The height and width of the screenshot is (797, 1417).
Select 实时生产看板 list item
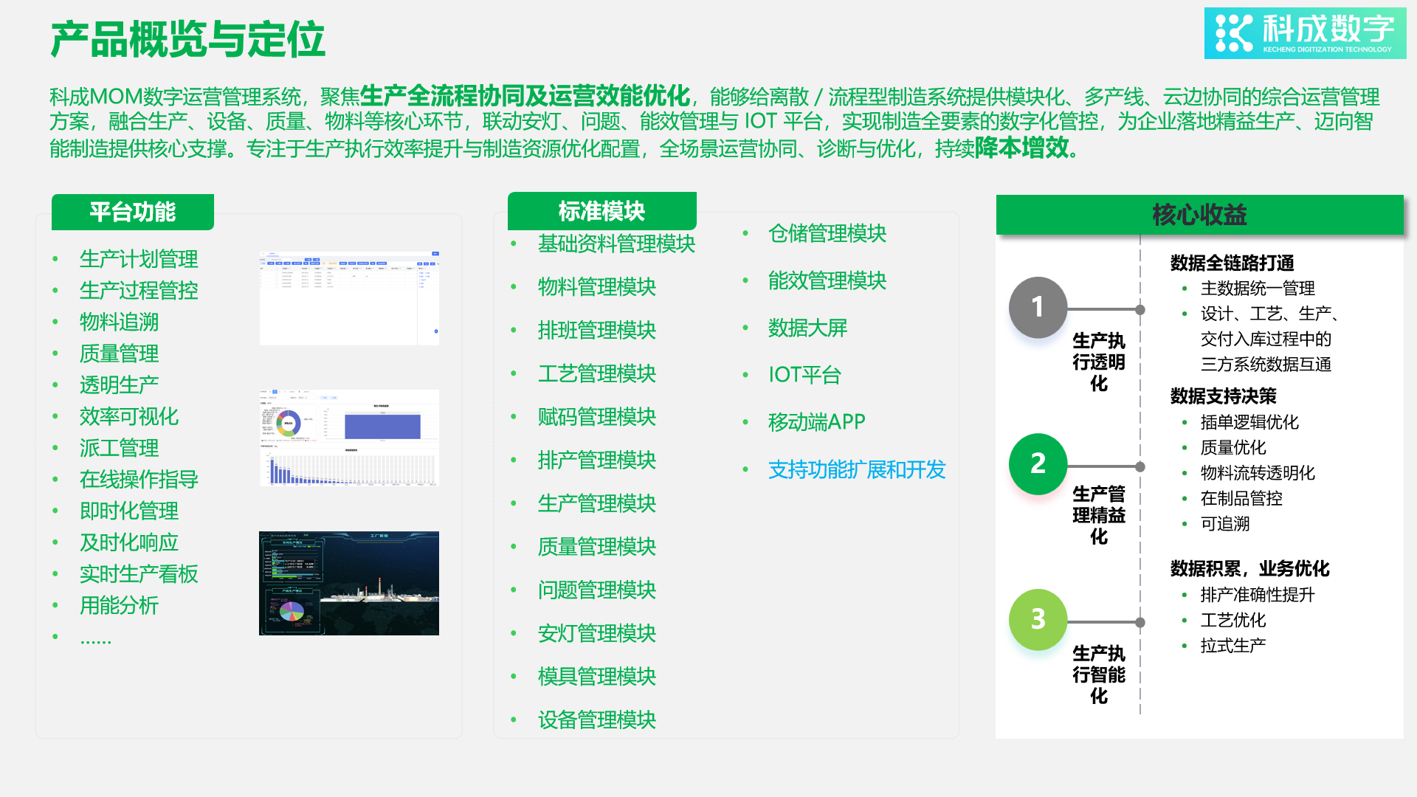point(139,574)
